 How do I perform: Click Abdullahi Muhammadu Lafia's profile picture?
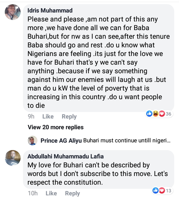pos(13,158)
